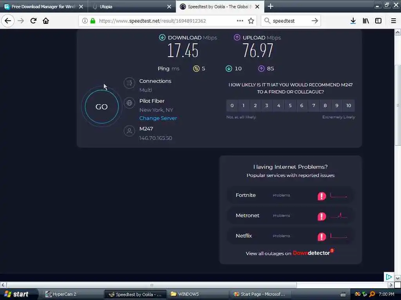The width and height of the screenshot is (401, 300).
Task: Click the scroll down arrow
Action: point(397,278)
